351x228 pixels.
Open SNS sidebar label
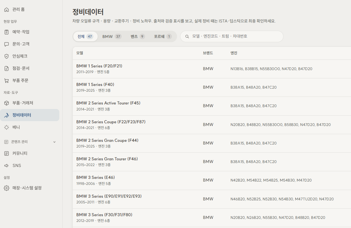coord(17,165)
